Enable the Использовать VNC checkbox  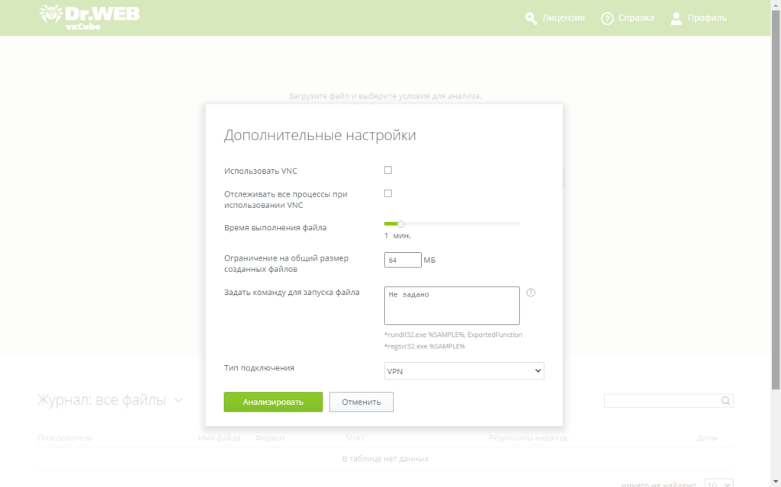coord(388,171)
